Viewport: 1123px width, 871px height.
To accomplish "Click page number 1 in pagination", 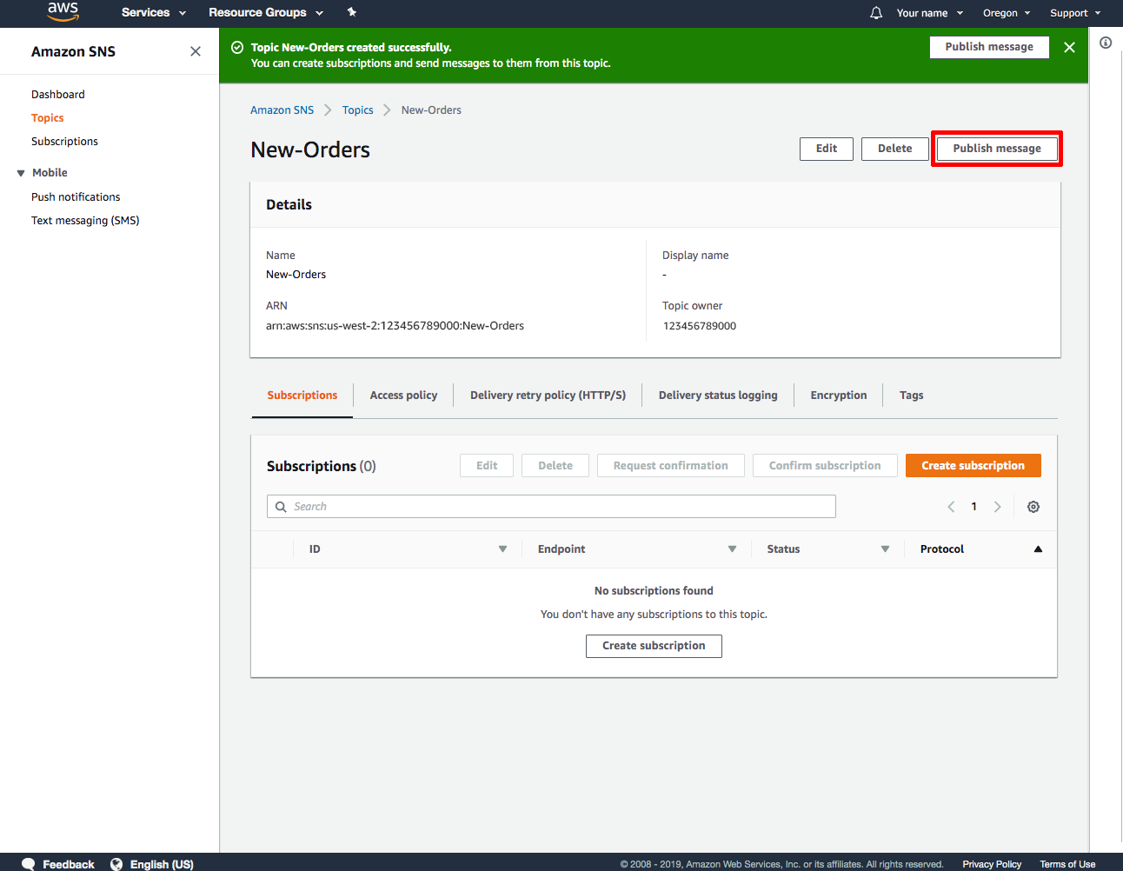I will 973,507.
